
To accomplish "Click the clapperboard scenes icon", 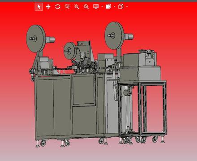I will [x=108, y=6].
